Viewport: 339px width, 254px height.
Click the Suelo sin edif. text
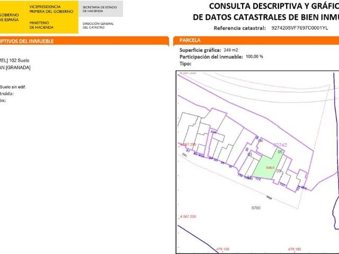point(13,87)
